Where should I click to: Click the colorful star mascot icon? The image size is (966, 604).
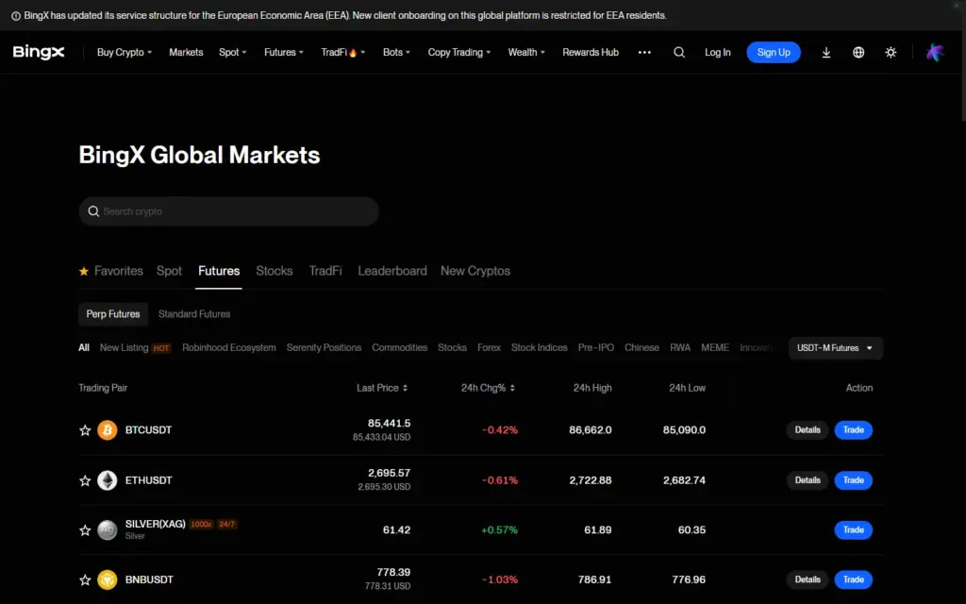pos(935,53)
